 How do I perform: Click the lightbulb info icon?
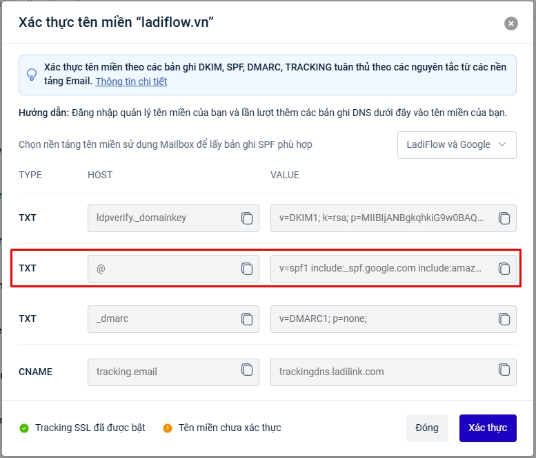click(x=32, y=75)
